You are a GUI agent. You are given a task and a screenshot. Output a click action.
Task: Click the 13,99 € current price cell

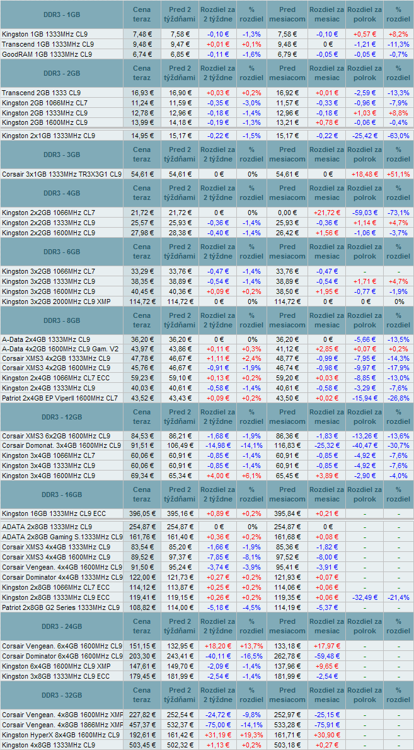point(142,122)
